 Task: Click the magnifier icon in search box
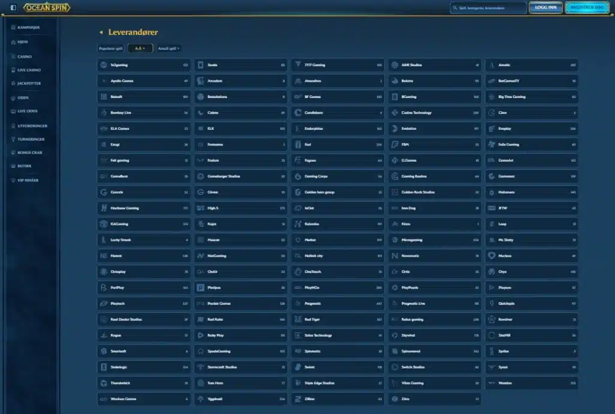coord(455,8)
